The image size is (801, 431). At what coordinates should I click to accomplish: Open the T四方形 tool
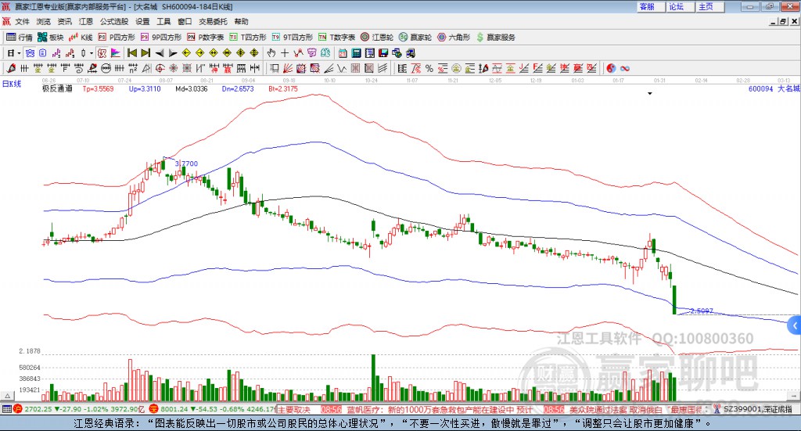tap(248, 38)
